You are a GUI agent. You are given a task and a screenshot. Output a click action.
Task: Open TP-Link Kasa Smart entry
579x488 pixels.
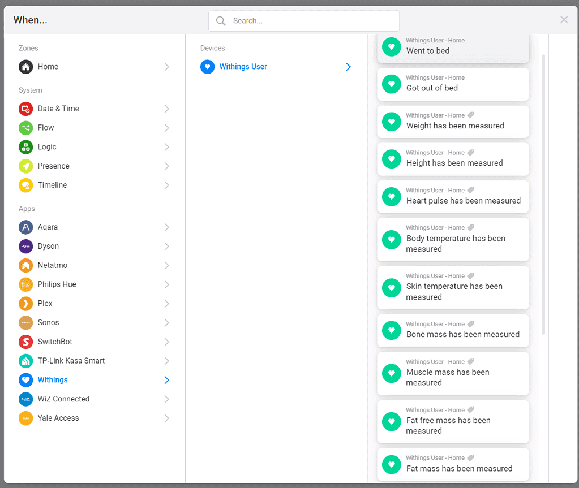[x=71, y=361]
